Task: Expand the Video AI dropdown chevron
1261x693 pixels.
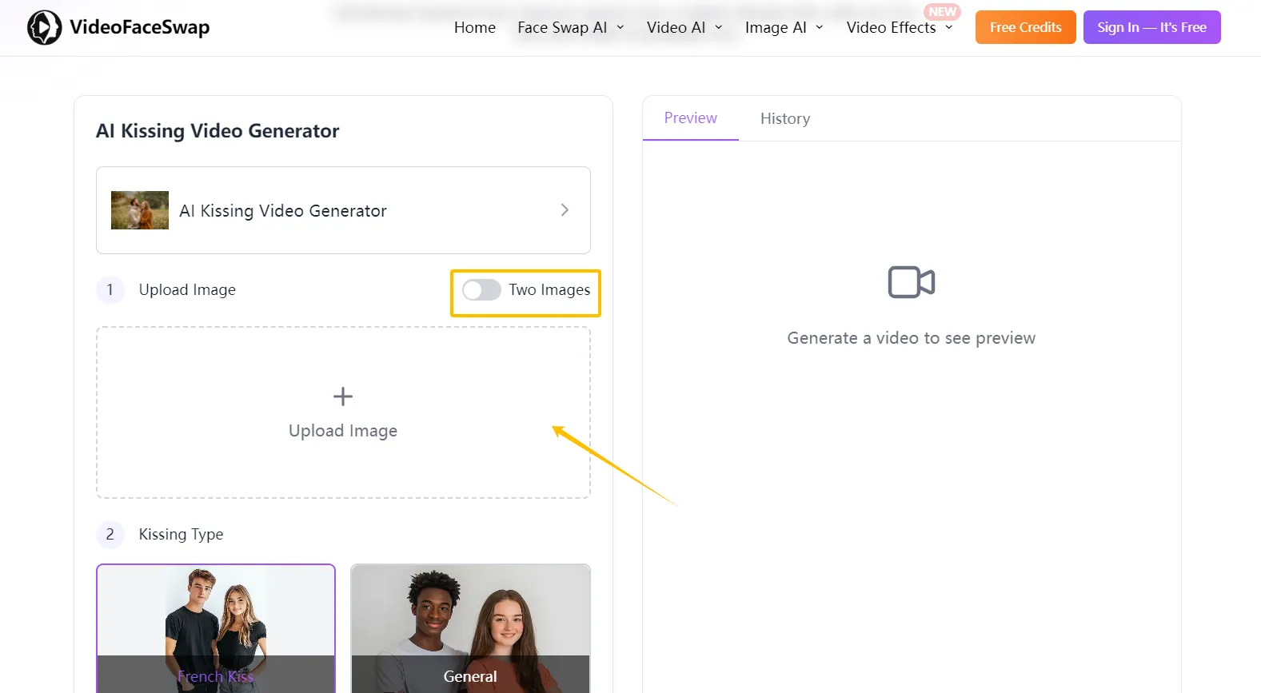Action: point(719,27)
